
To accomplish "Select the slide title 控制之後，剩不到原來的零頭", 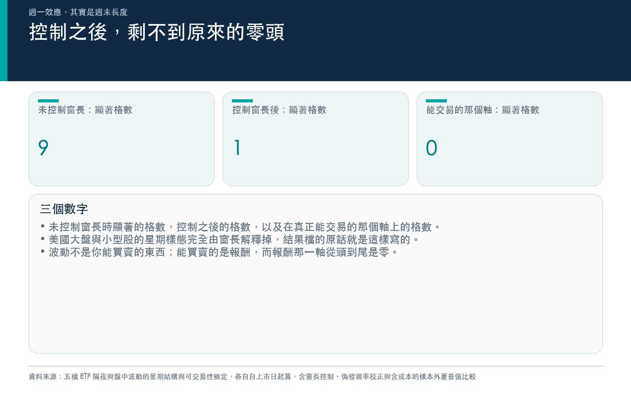I will pos(157,32).
